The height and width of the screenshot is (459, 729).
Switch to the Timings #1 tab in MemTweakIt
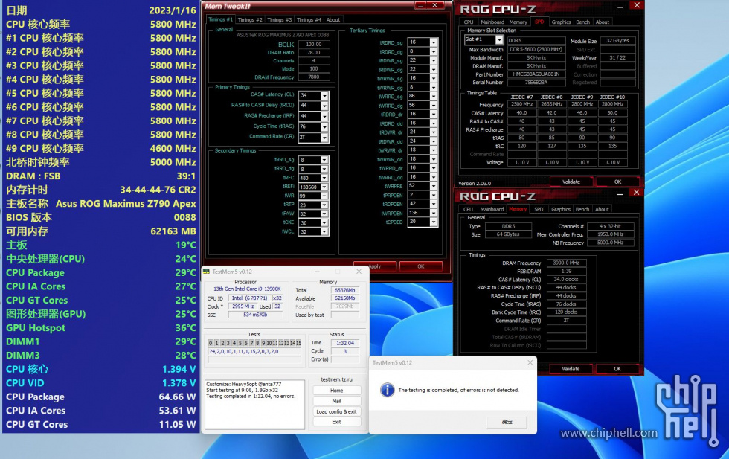pos(220,19)
